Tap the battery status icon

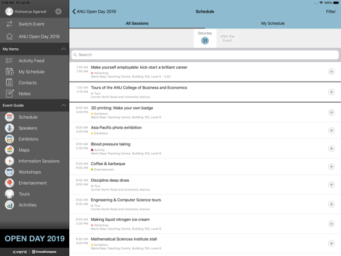point(336,2)
